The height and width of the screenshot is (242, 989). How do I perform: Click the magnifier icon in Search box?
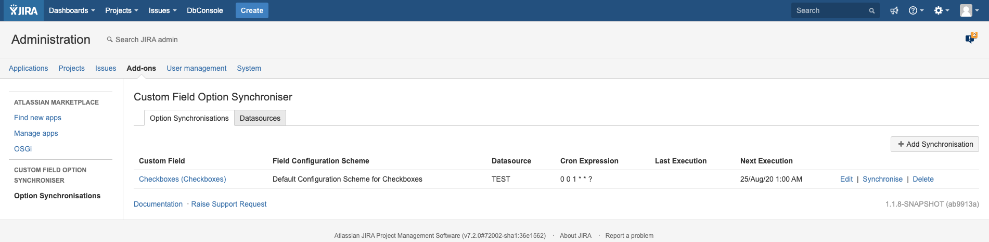tap(872, 10)
